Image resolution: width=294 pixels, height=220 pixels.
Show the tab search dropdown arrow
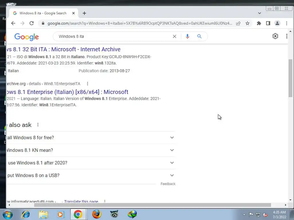pos(260,13)
